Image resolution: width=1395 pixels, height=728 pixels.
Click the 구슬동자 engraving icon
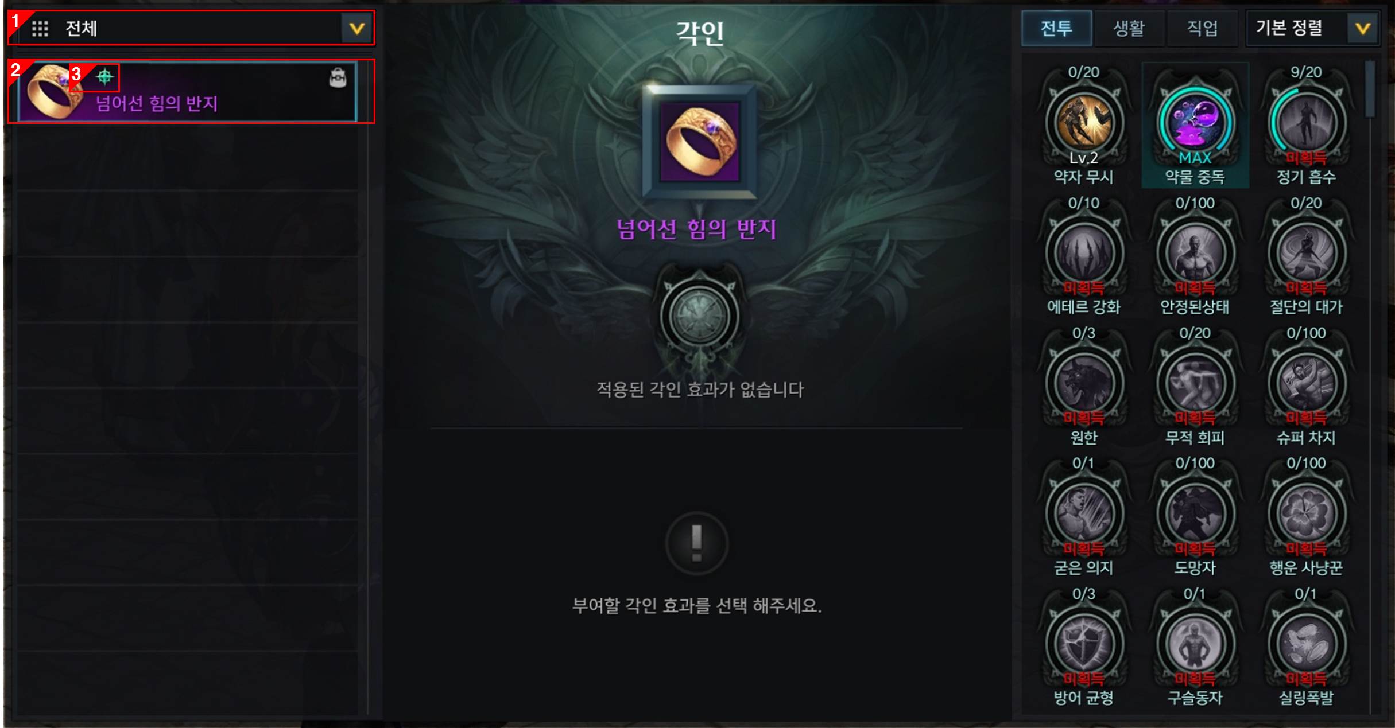(1195, 643)
